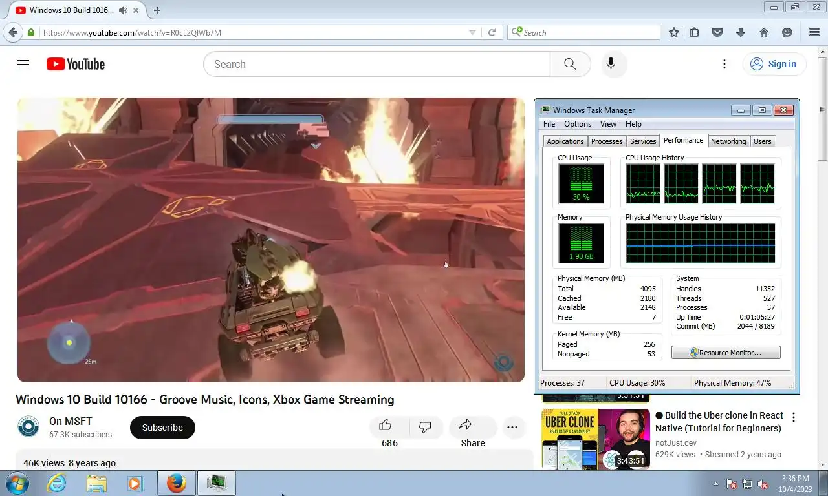Start voice search with the microphone icon

(611, 64)
